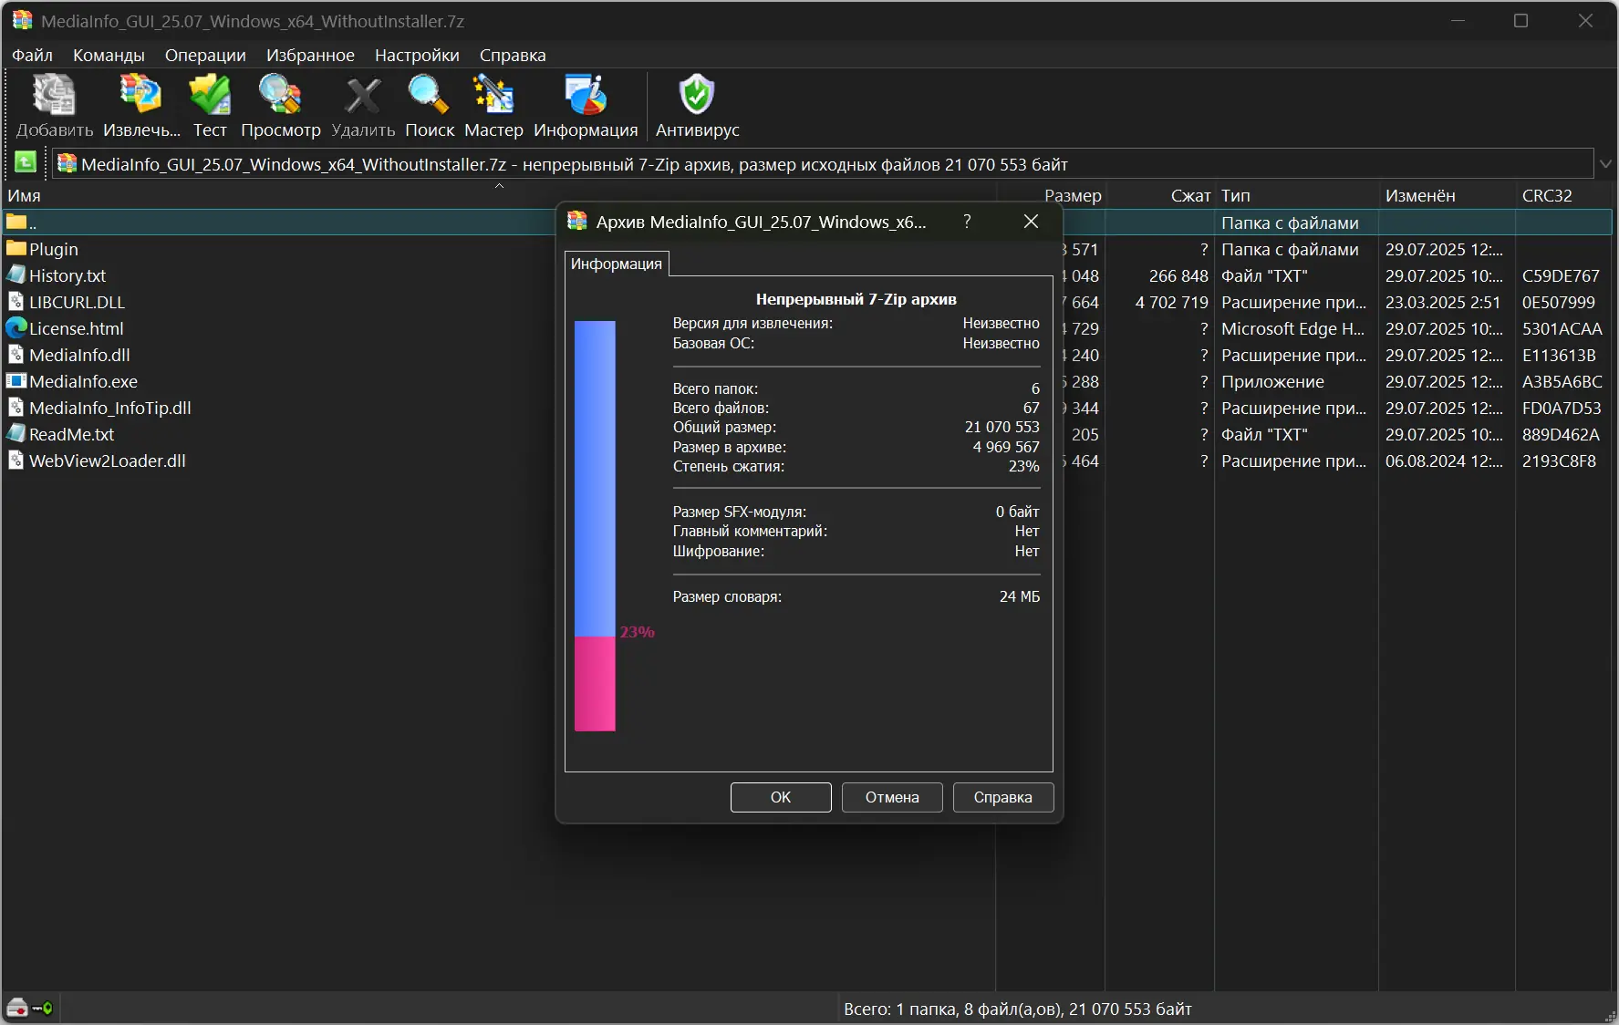Click the Добавить (Add) toolbar icon
This screenshot has width=1619, height=1025.
(54, 95)
